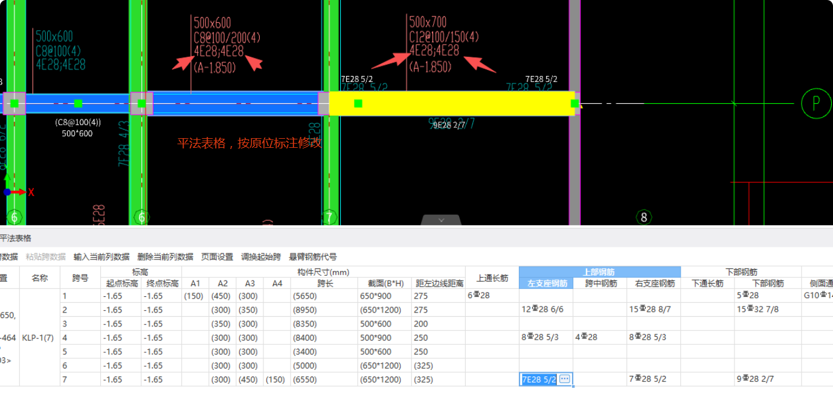
Task: Select the axis bubble labeled 8
Action: tap(644, 217)
